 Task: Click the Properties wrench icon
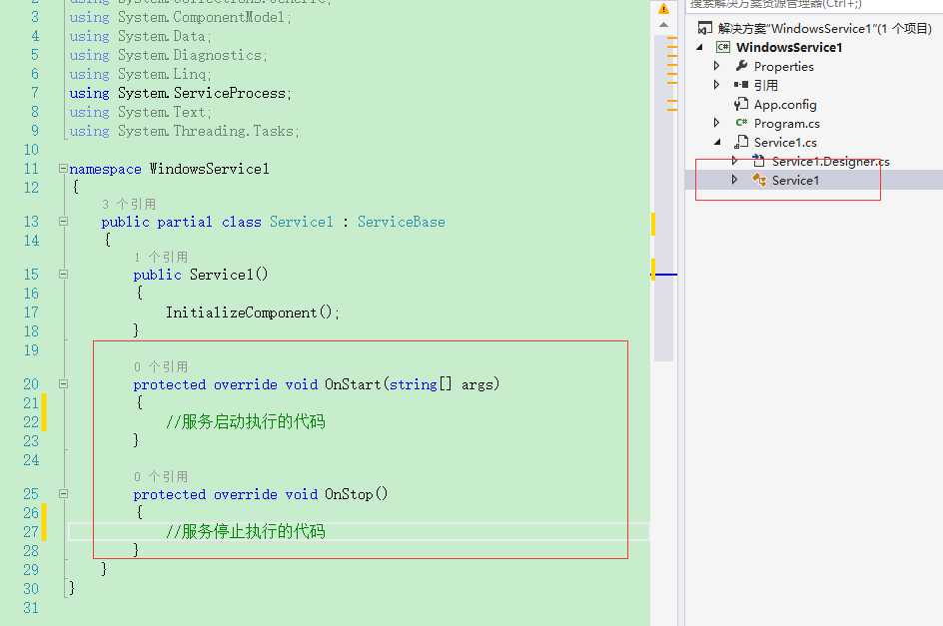[741, 66]
